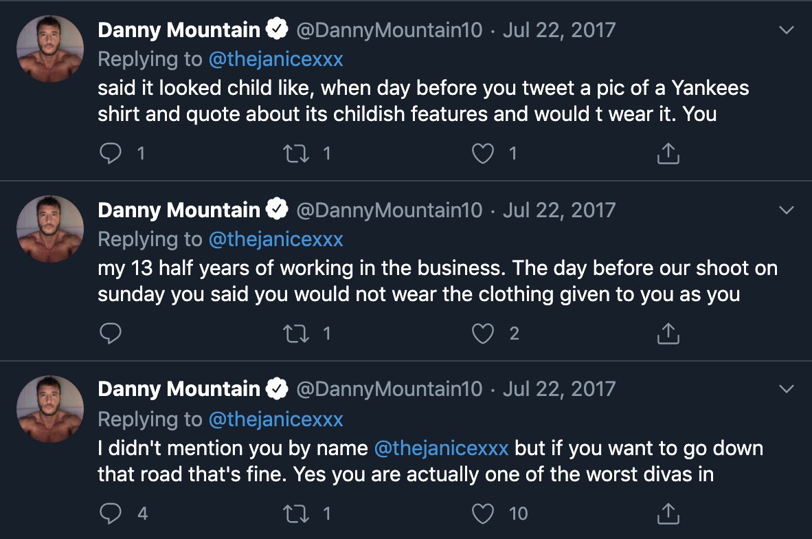This screenshot has height=539, width=812.
Task: Open more options on the Yankees shirt tweet
Action: pyautogui.click(x=787, y=30)
